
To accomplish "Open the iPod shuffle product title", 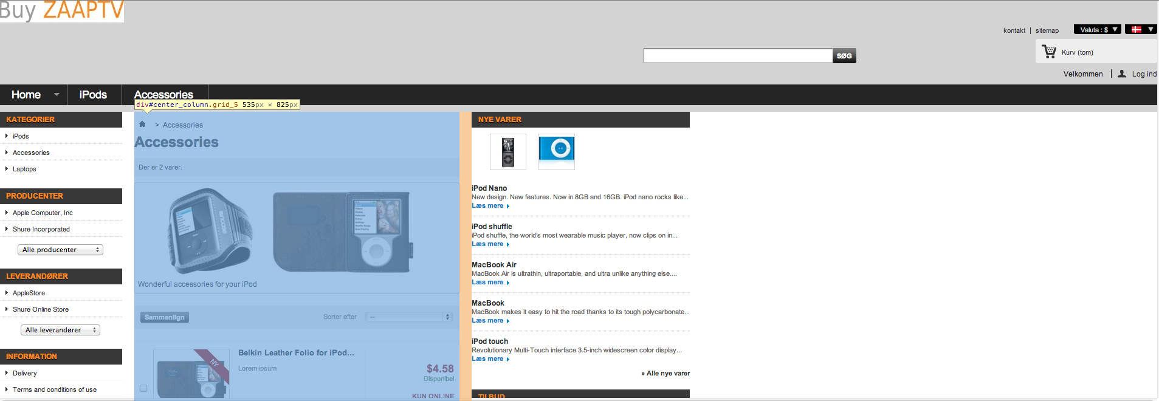I will [492, 227].
